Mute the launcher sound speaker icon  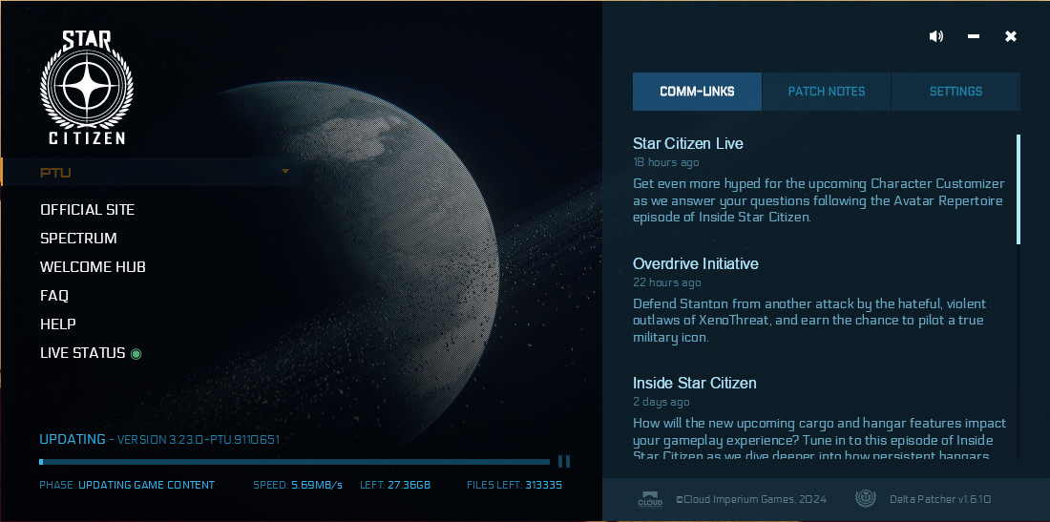[x=936, y=37]
